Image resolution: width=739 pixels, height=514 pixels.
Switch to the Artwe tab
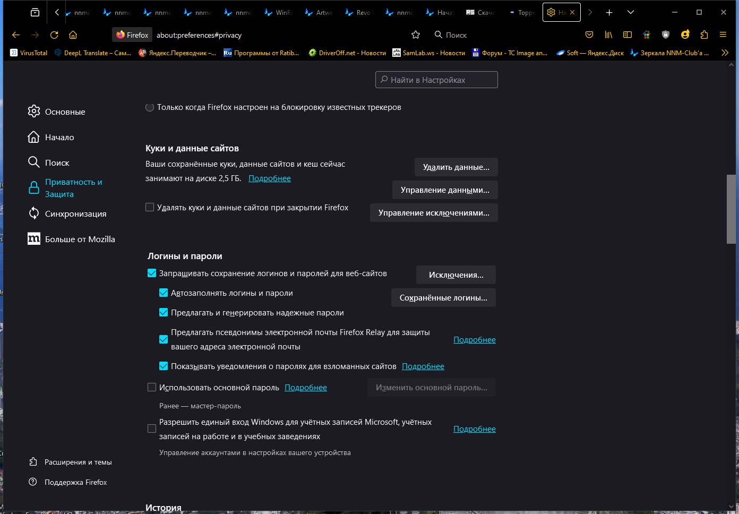point(319,12)
